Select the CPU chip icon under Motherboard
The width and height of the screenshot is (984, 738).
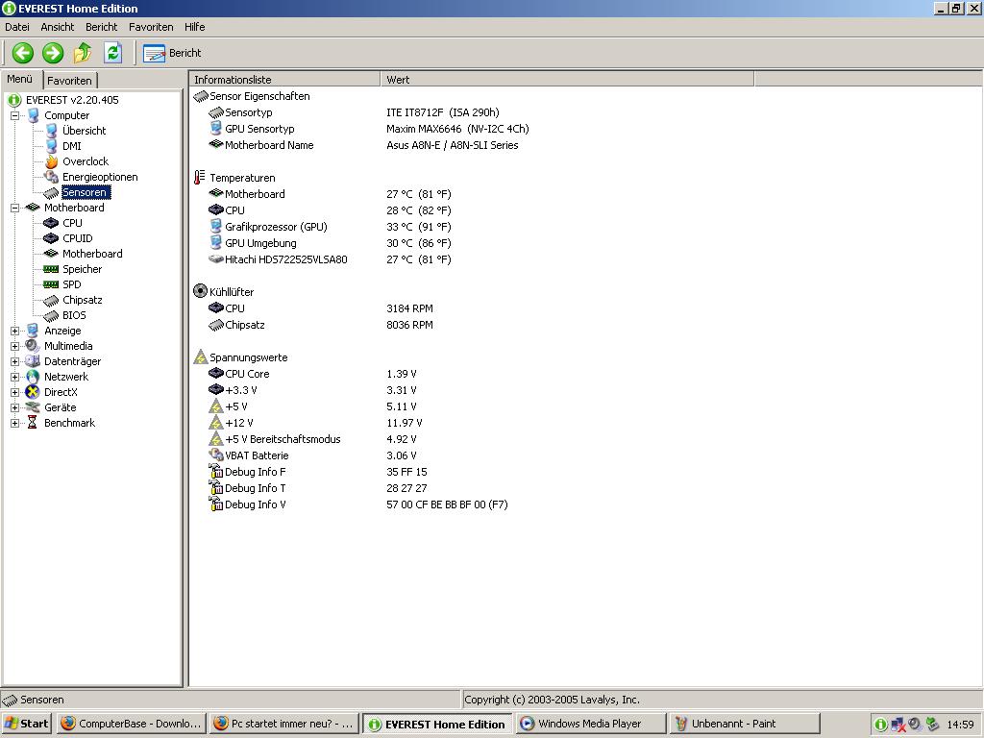51,223
